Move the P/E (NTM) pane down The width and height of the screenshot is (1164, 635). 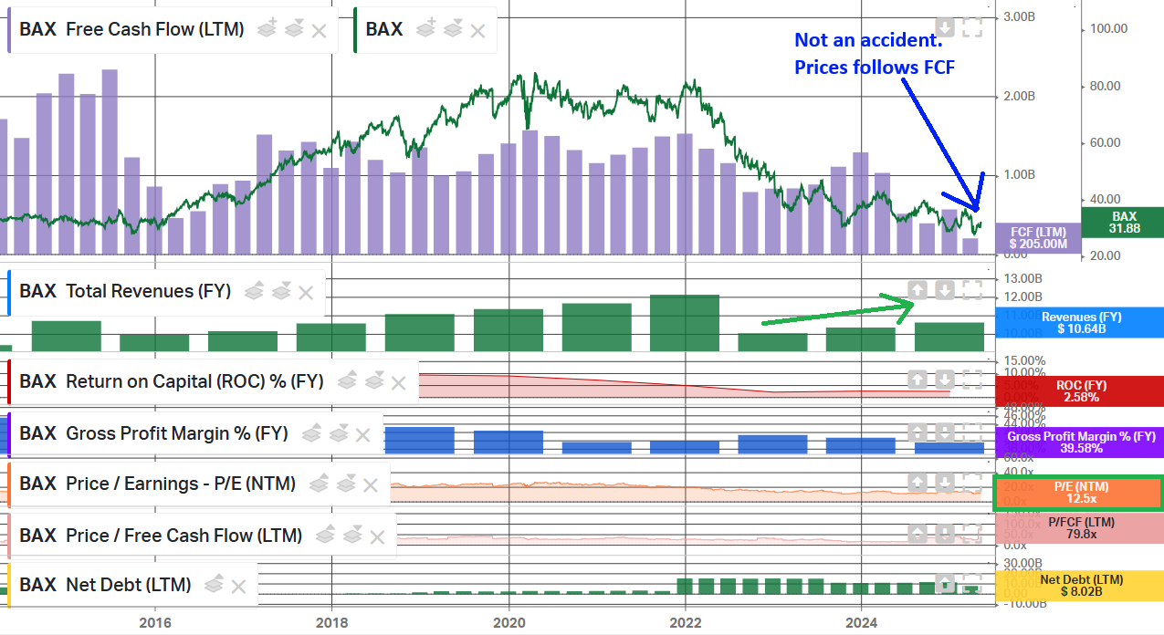(x=945, y=482)
